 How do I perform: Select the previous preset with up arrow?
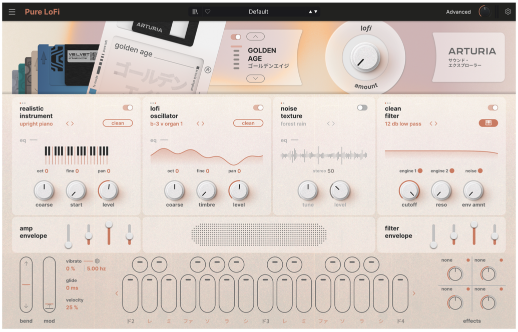pyautogui.click(x=310, y=11)
